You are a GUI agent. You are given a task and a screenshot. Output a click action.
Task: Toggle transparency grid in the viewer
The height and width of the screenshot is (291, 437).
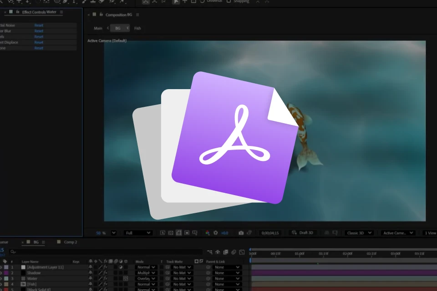[171, 233]
